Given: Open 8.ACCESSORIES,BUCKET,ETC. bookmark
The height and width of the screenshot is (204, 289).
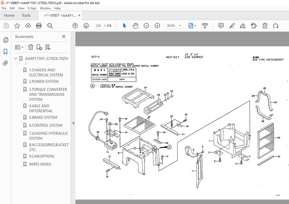Looking at the screenshot, I should click(x=48, y=147).
